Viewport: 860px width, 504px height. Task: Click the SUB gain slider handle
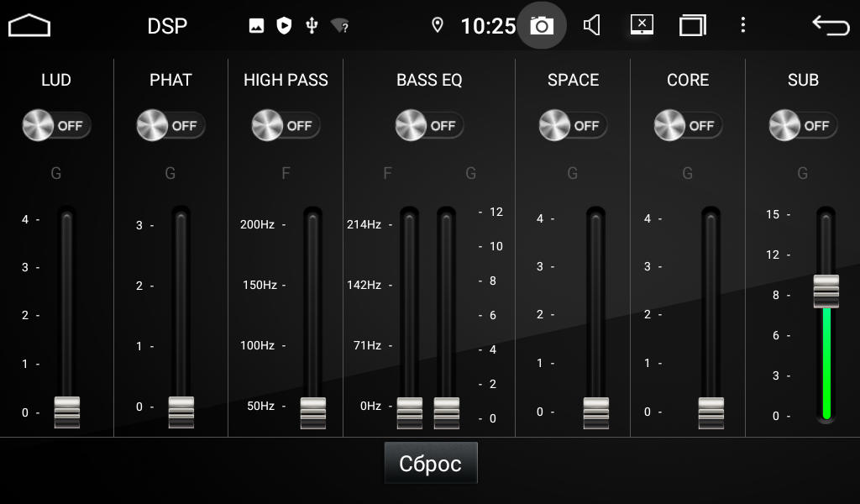point(826,291)
